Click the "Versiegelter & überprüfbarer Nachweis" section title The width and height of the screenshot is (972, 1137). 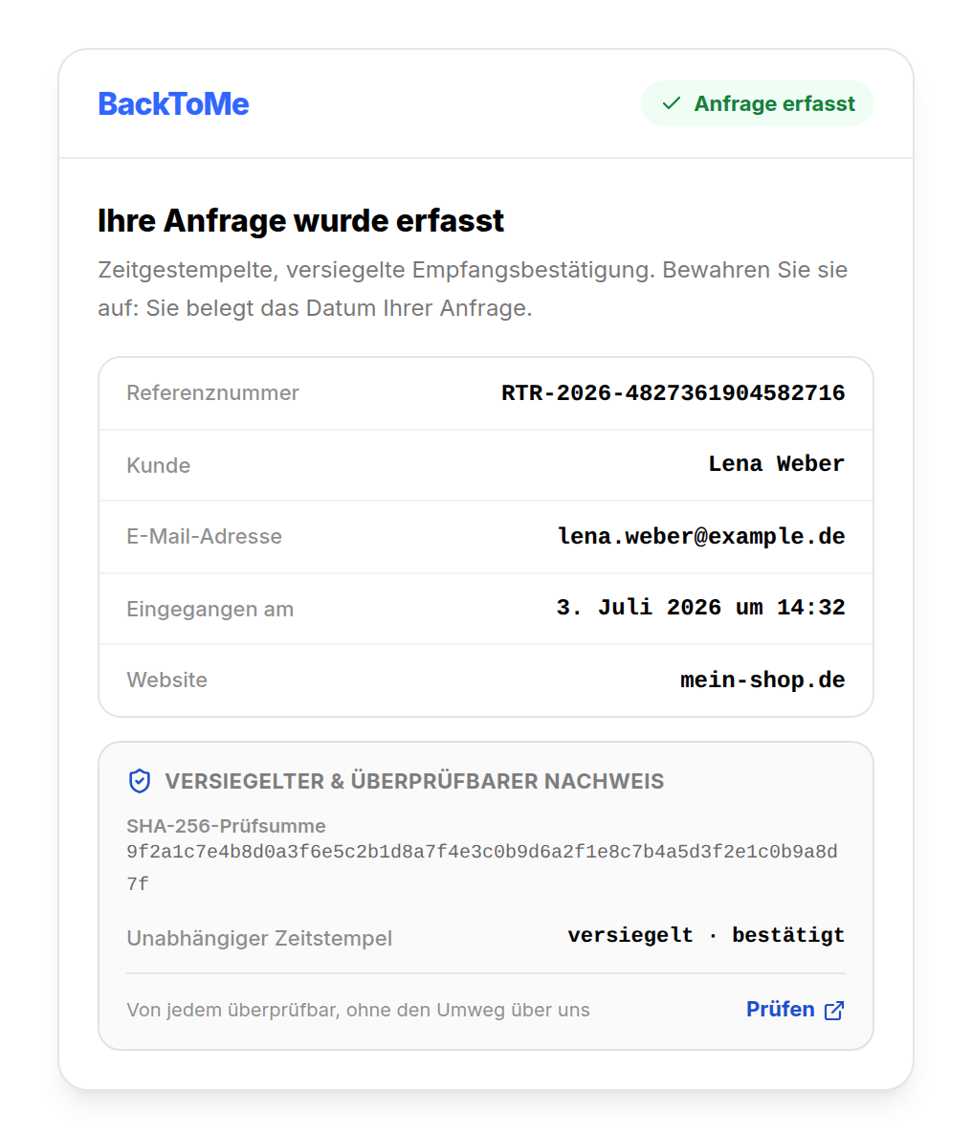tap(414, 781)
